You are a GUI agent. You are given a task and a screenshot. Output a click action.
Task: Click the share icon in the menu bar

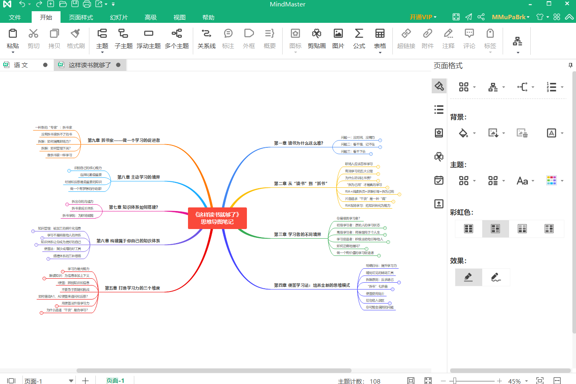[x=481, y=17]
